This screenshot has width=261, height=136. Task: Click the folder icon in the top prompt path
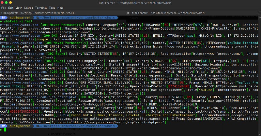pos(38,18)
